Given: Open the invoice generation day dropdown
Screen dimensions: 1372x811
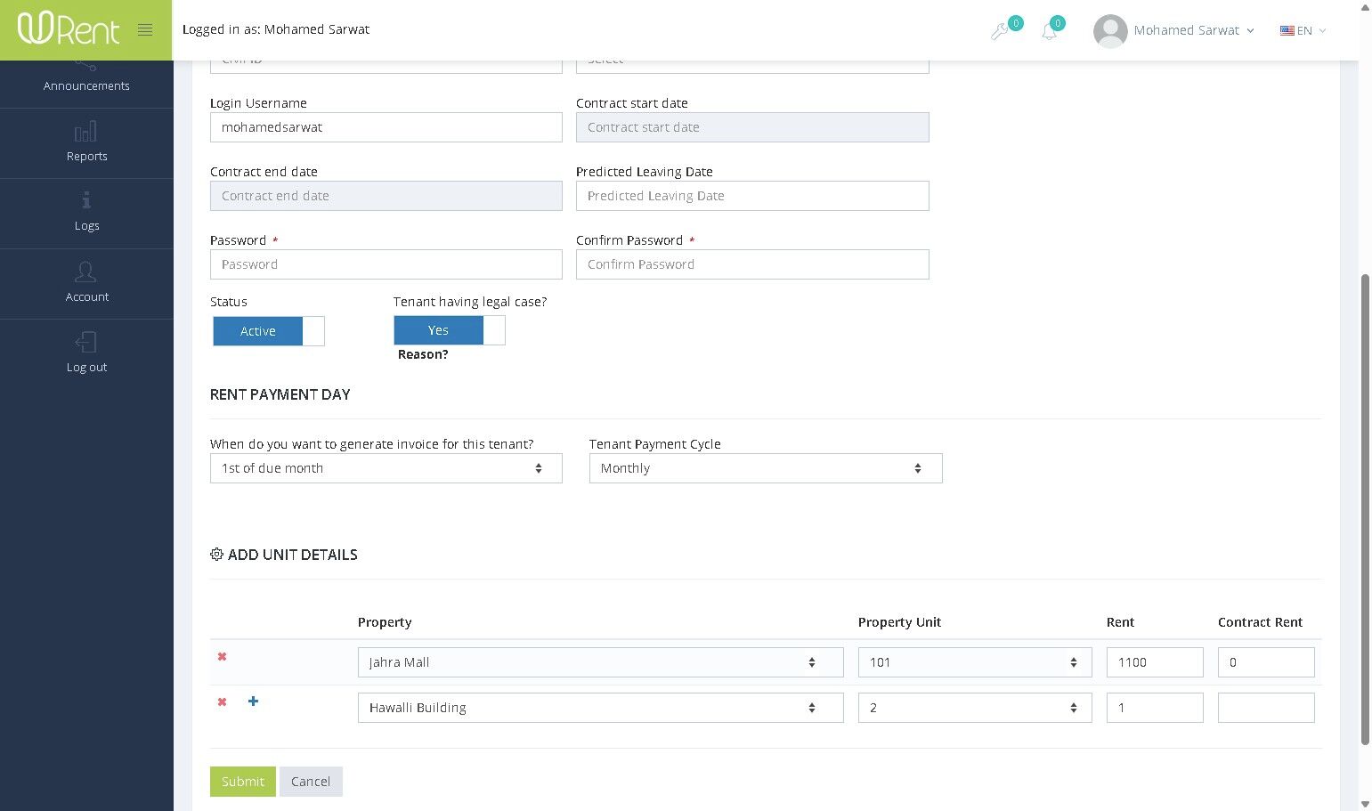Looking at the screenshot, I should (x=386, y=468).
